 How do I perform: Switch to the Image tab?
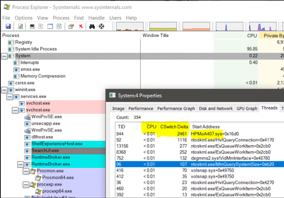(118, 108)
